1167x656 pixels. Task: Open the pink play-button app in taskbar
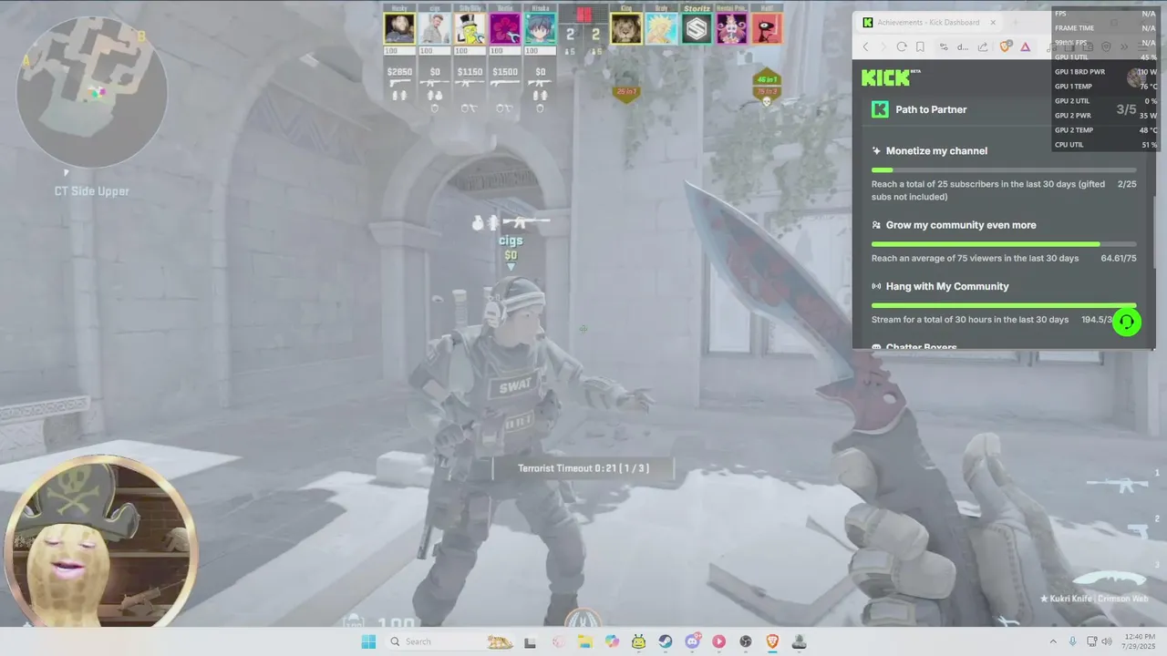click(x=718, y=641)
